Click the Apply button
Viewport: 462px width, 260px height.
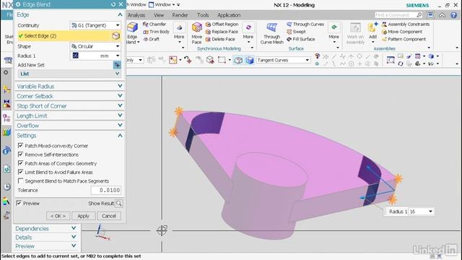pyautogui.click(x=84, y=216)
